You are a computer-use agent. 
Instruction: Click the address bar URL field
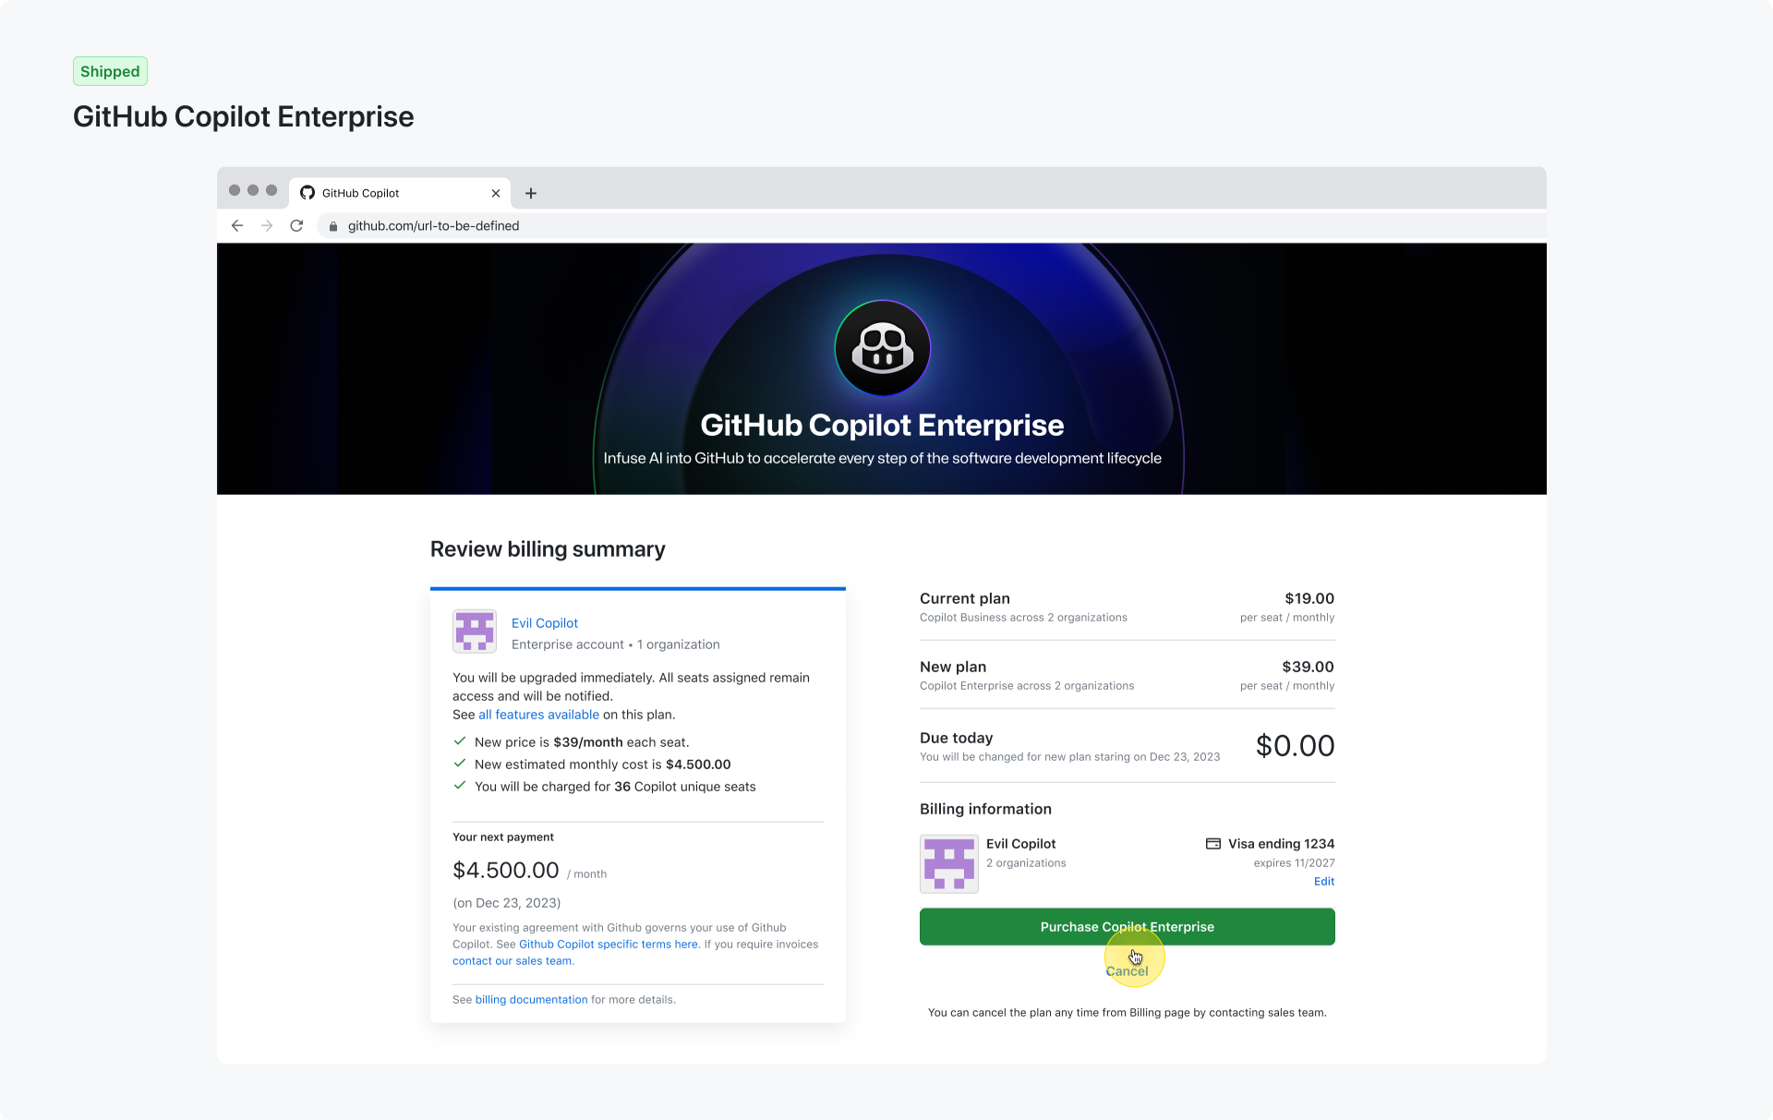tap(432, 225)
